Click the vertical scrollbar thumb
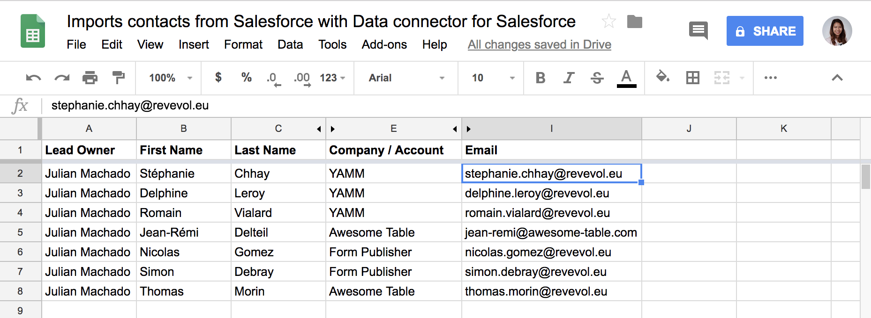The width and height of the screenshot is (871, 318). (865, 176)
